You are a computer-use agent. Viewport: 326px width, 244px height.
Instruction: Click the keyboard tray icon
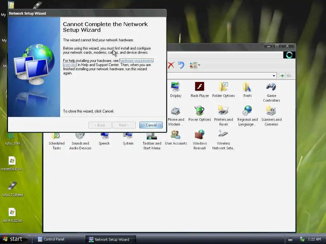[x=290, y=240]
